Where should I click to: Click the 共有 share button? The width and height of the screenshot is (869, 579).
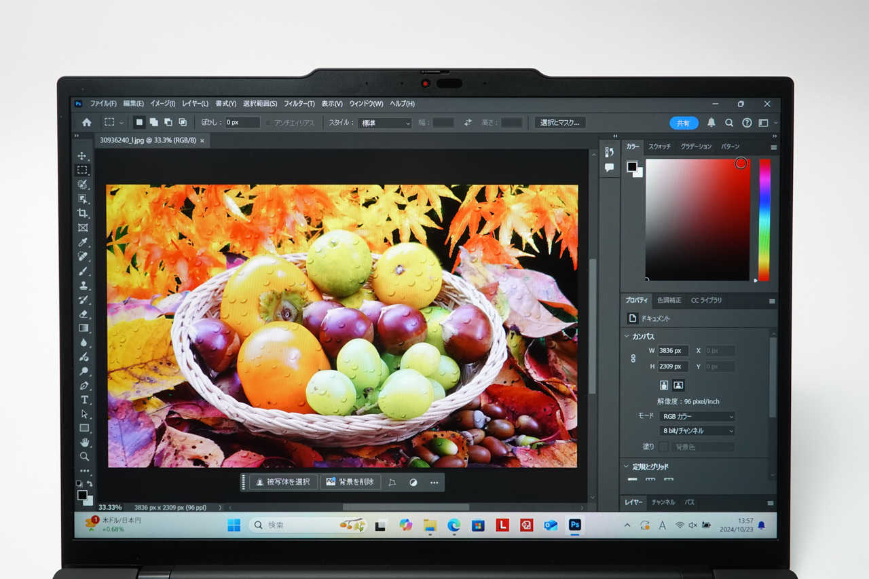click(x=684, y=123)
